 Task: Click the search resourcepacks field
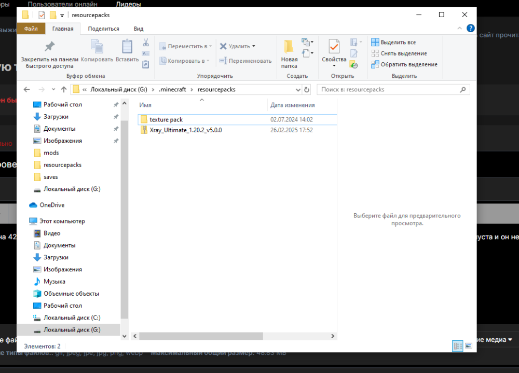pyautogui.click(x=393, y=89)
